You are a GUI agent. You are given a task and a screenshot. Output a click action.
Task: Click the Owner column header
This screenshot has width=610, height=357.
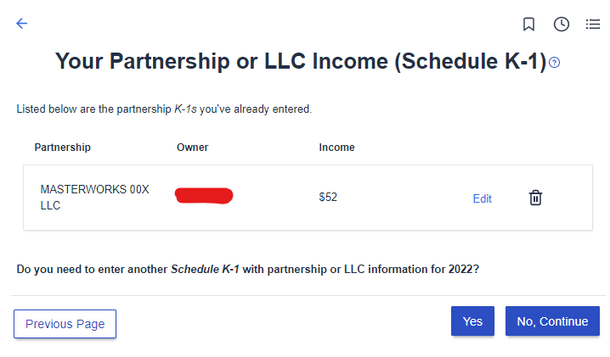tap(192, 148)
